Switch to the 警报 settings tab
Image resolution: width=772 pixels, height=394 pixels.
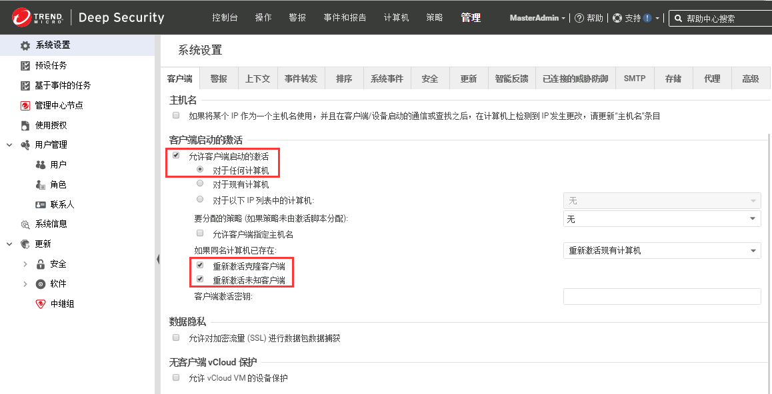click(219, 79)
